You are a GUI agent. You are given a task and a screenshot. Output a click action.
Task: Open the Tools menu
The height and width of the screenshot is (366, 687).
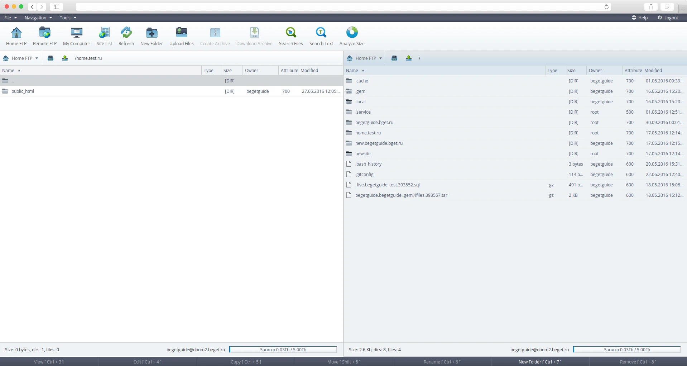(68, 18)
